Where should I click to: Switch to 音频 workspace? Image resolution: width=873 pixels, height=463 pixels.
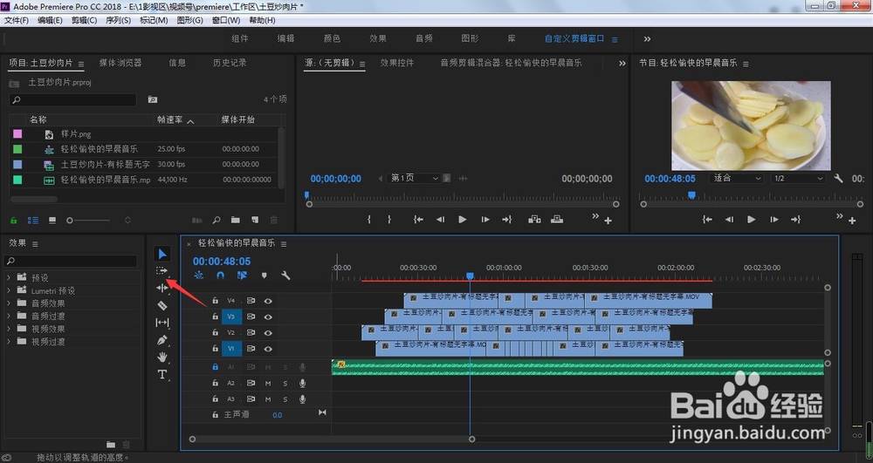423,38
